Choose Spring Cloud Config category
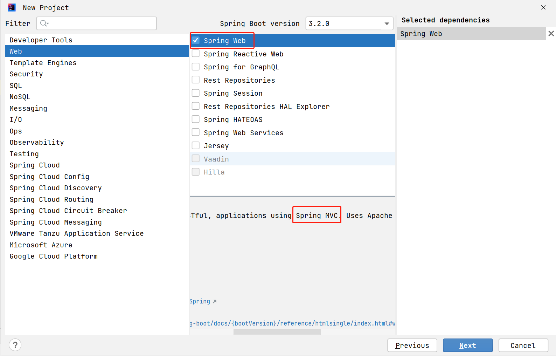 click(x=97, y=177)
